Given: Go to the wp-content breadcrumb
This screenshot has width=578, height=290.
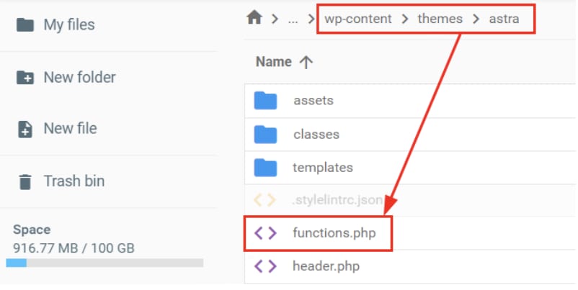Looking at the screenshot, I should coord(358,19).
